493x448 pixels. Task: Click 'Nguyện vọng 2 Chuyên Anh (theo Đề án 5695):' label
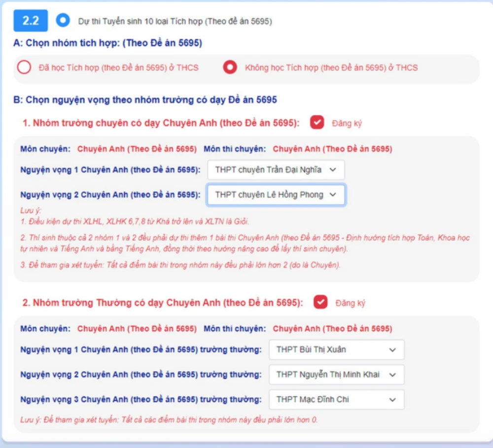110,195
